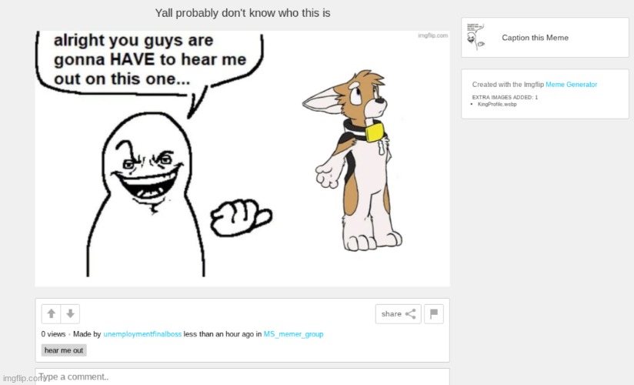Focus the 'Type a comment' field
The height and width of the screenshot is (385, 634).
click(x=242, y=377)
